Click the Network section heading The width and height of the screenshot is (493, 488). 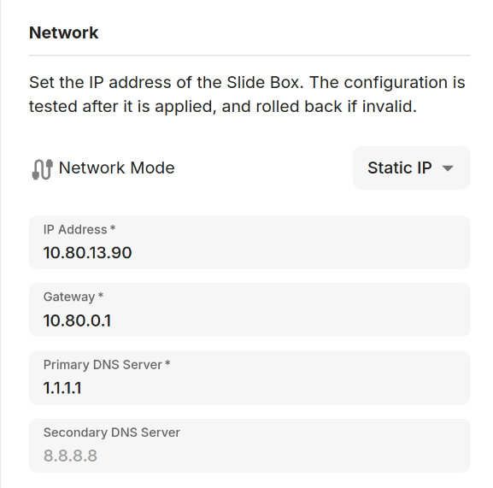click(64, 32)
